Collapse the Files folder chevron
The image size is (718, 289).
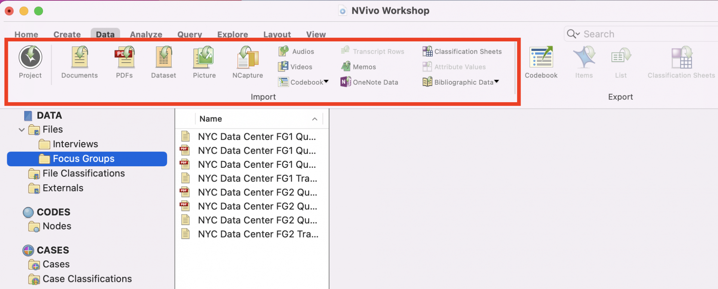pyautogui.click(x=22, y=130)
